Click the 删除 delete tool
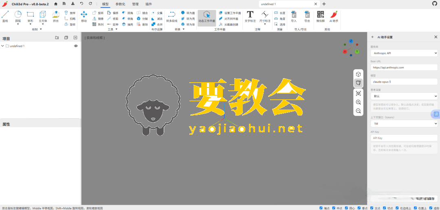The image size is (440, 210). point(142,25)
